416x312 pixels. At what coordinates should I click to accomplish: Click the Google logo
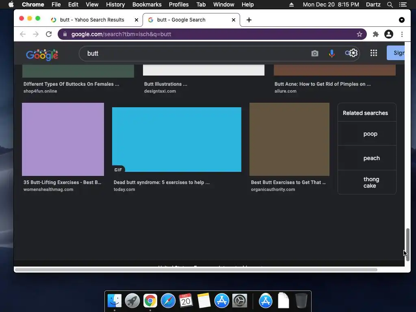pos(42,55)
